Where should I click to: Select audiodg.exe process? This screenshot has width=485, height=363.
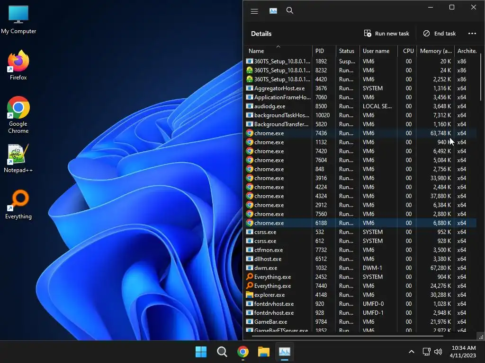(360, 106)
